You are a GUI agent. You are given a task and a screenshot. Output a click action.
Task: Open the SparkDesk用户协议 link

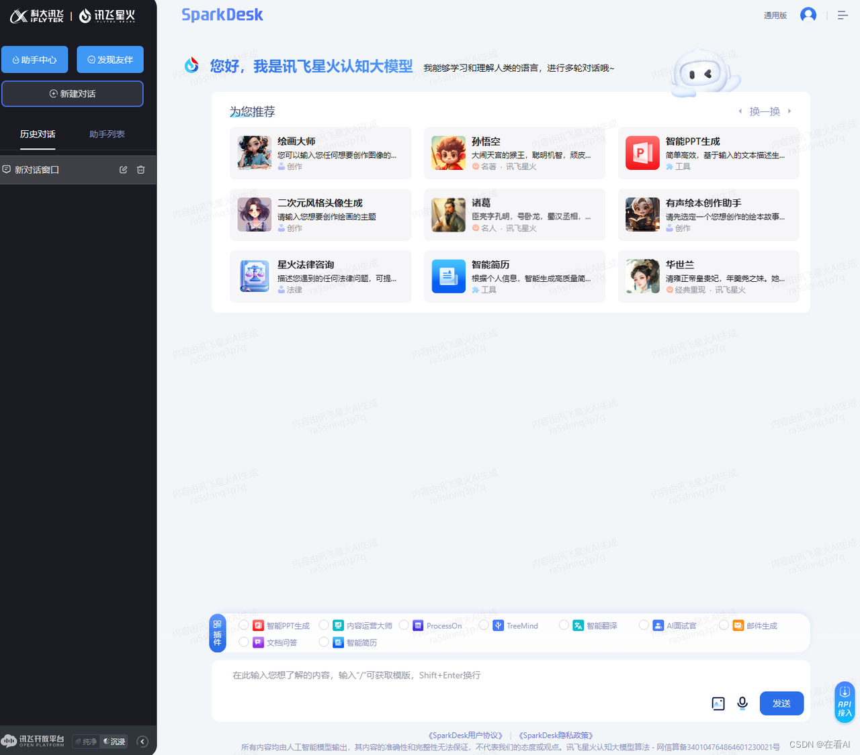click(x=466, y=736)
